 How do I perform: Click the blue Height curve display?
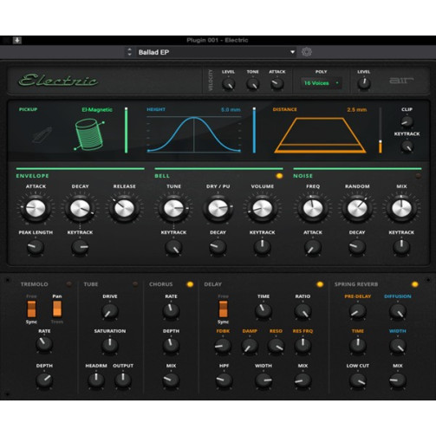coord(194,133)
